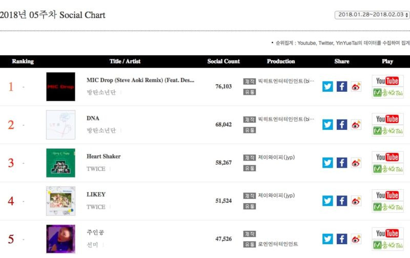Play Heart Shaker on YouTube

[x=387, y=157]
